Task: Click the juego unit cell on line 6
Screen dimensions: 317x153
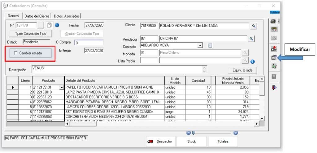Action: 175,112
